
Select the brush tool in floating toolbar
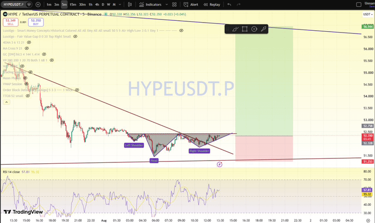click(235, 29)
